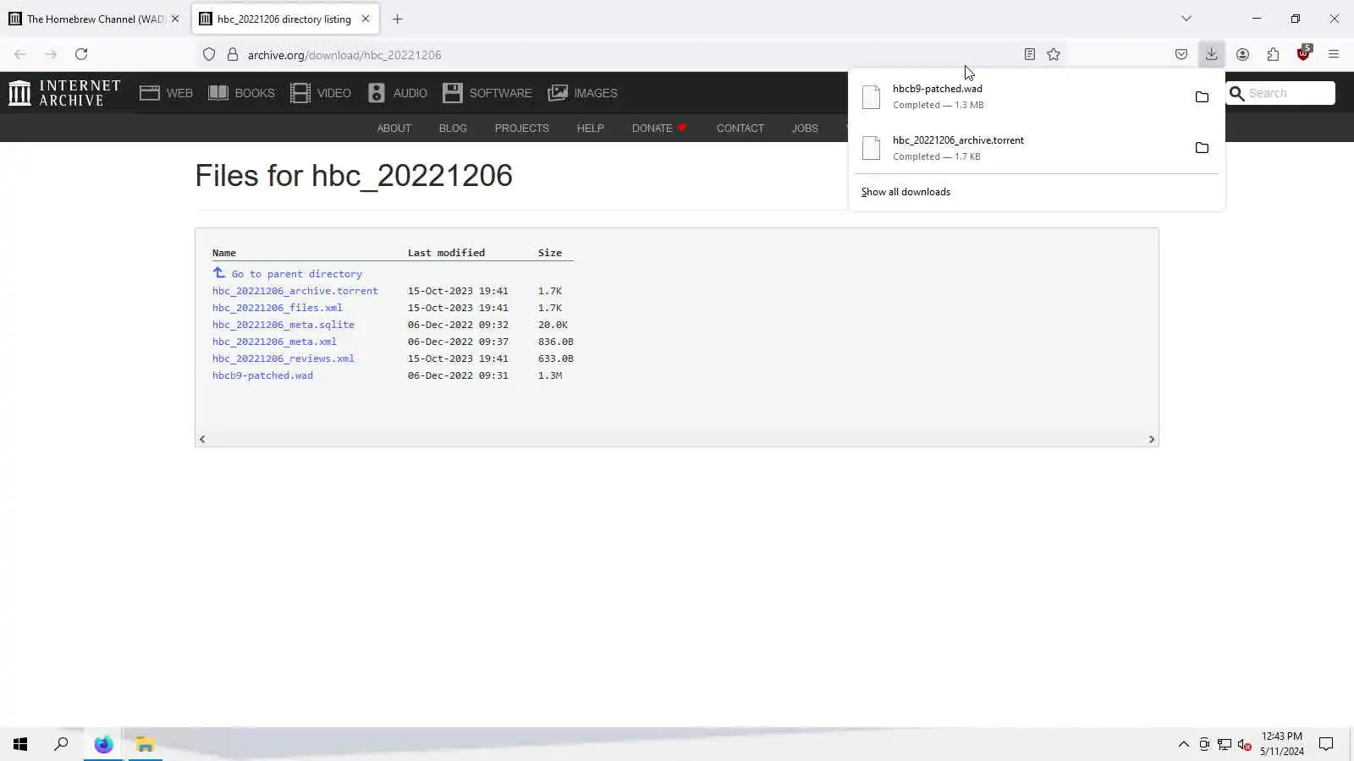Open the taskbar volume control
Viewport: 1354px width, 761px height.
click(1244, 744)
